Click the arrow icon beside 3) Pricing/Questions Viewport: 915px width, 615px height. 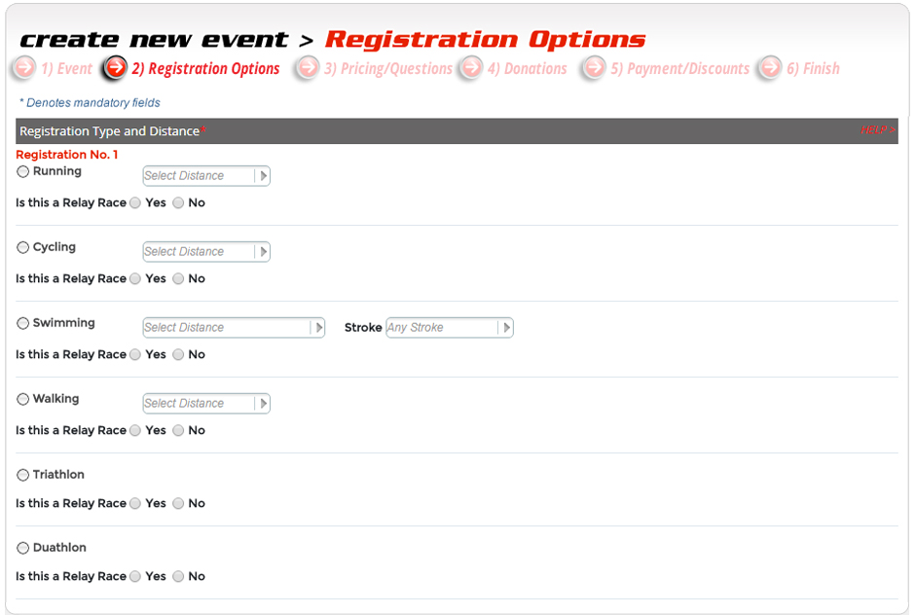pos(308,68)
